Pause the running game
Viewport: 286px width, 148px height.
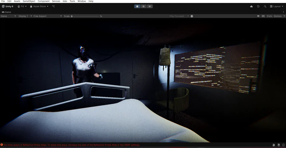(143, 6)
